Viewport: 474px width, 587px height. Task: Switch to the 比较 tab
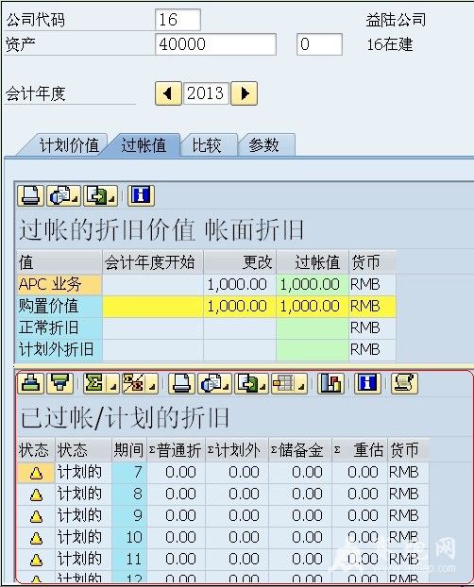[207, 145]
